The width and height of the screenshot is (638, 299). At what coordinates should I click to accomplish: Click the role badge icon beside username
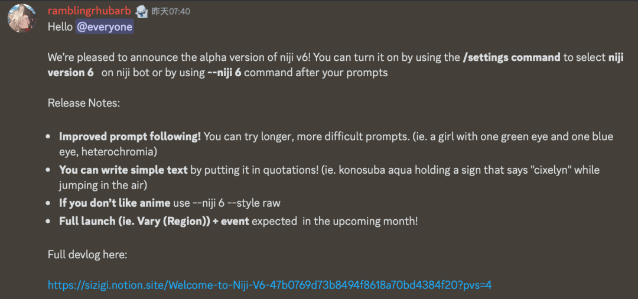coord(142,12)
